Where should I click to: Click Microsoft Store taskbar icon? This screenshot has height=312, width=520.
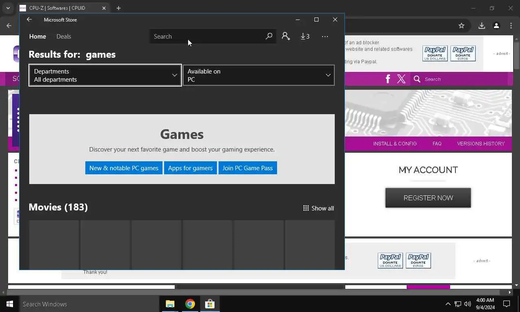tap(210, 304)
